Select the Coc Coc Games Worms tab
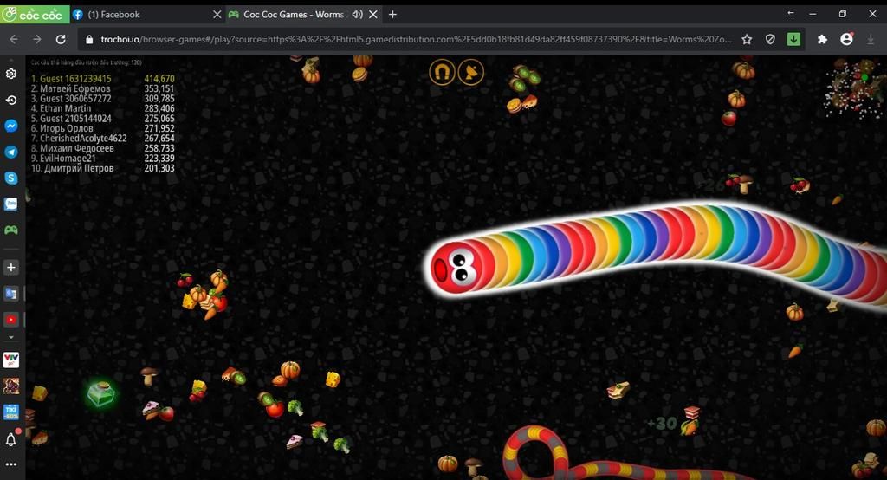The image size is (887, 480). pyautogui.click(x=294, y=14)
